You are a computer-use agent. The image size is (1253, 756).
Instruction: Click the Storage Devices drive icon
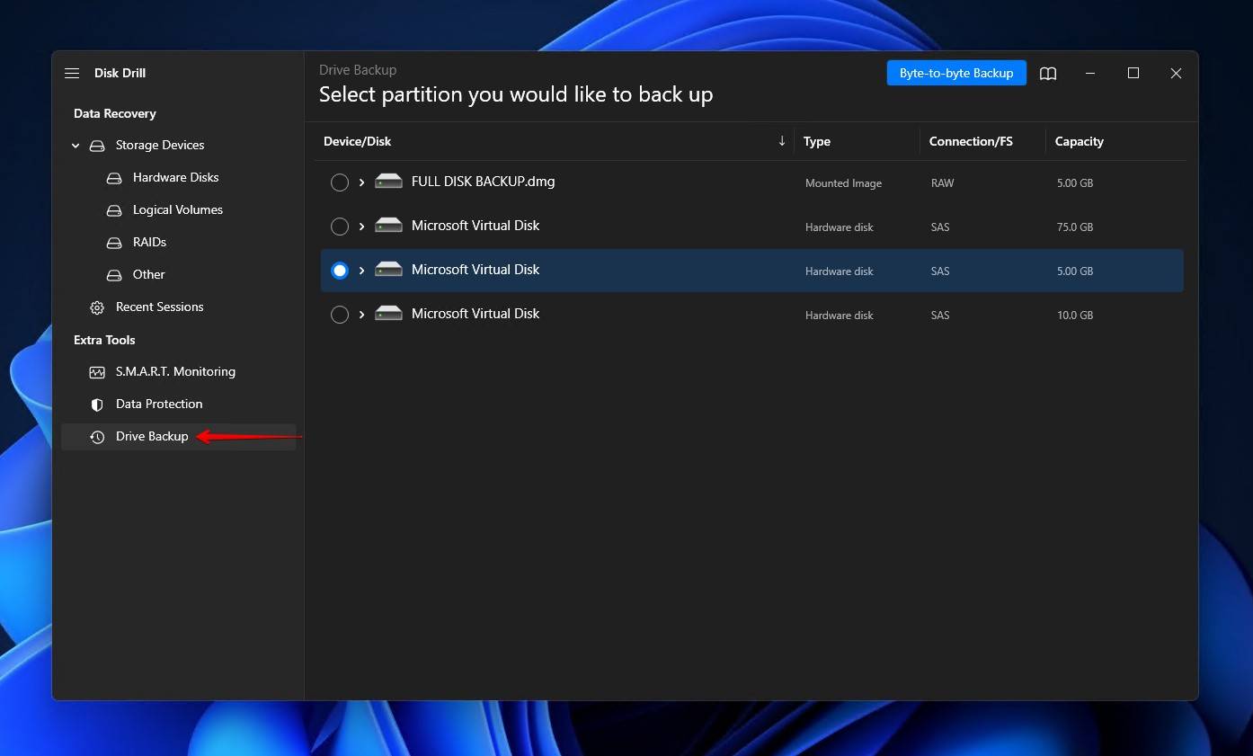click(x=97, y=146)
